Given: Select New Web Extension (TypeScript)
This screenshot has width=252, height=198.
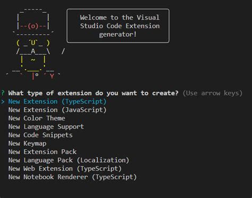Looking at the screenshot, I should (65, 169).
